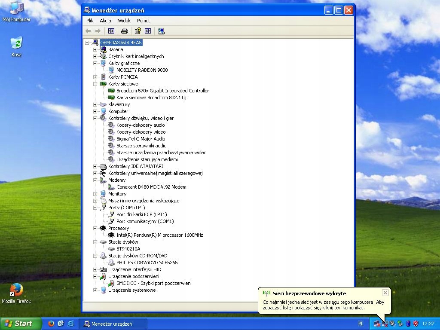The image size is (440, 330).
Task: Expand Czytniki kart inteligentnych node
Action: click(x=95, y=56)
